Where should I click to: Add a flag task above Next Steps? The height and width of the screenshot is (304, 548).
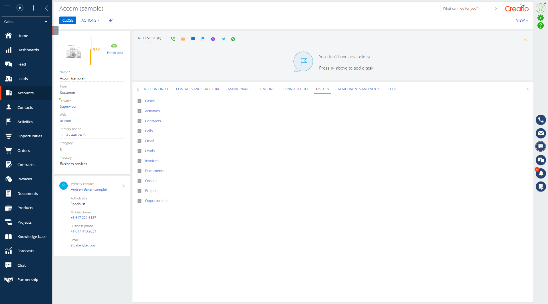tap(203, 39)
